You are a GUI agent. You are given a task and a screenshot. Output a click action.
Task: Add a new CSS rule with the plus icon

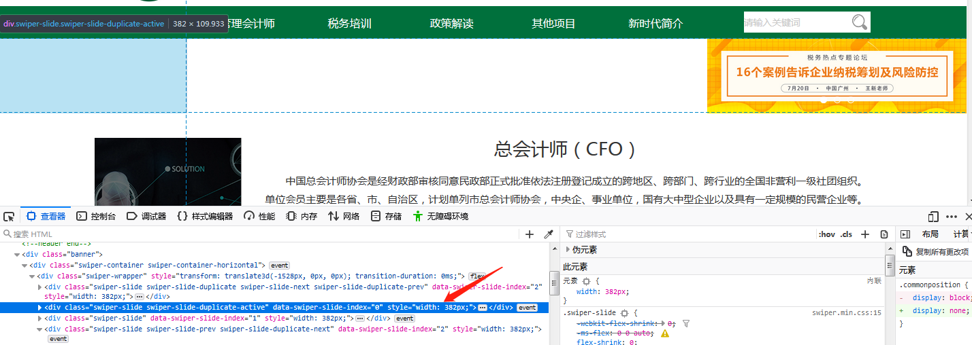pos(865,234)
